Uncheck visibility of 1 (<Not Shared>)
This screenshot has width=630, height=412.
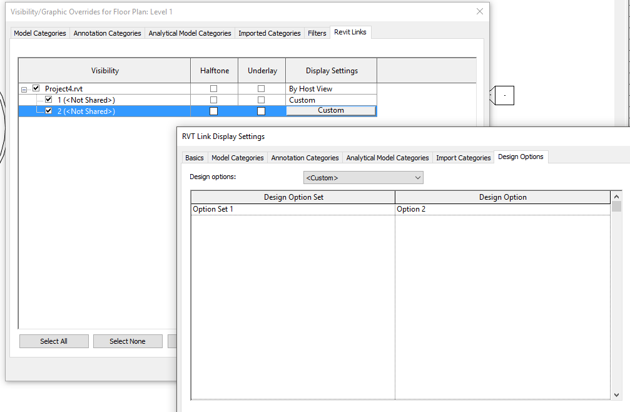(x=48, y=99)
